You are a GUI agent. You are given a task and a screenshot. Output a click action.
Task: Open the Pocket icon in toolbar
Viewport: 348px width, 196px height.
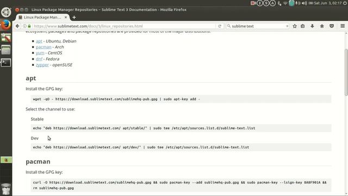332,26
